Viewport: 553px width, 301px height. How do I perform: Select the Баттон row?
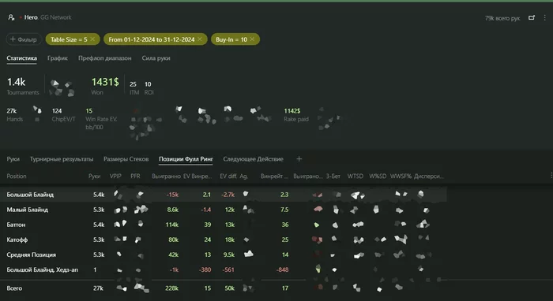(224, 225)
